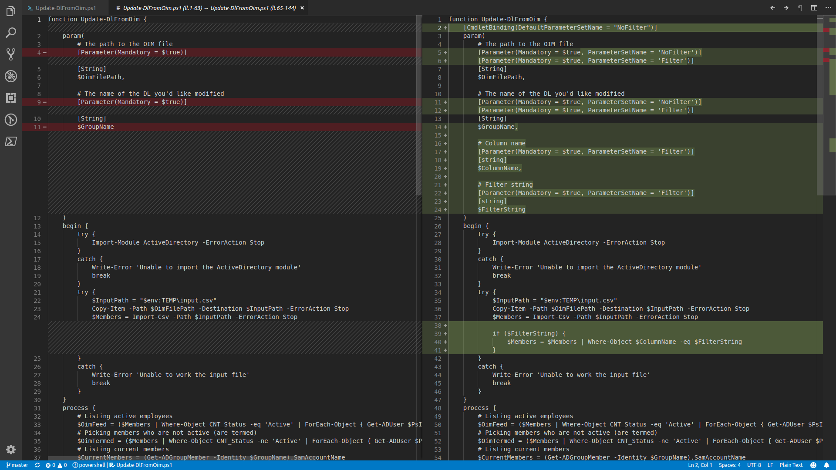Click the feedback smiley icon
This screenshot has height=470, width=836.
pyautogui.click(x=813, y=465)
